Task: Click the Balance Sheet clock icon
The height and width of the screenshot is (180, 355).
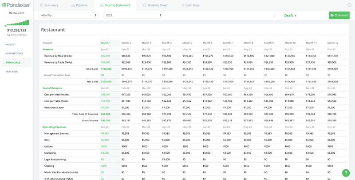Action: pyautogui.click(x=145, y=5)
